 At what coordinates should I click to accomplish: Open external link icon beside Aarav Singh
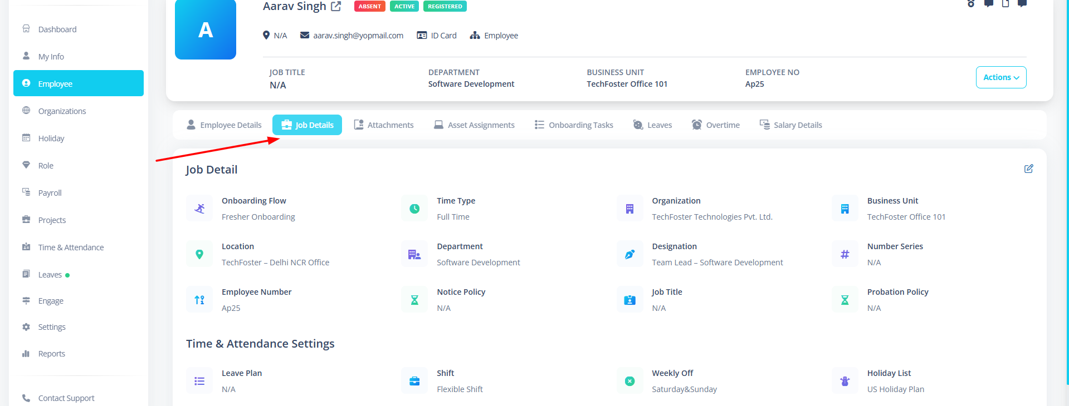pos(336,6)
